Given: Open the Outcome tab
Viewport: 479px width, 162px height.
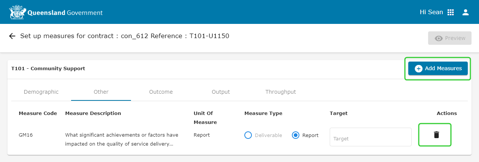Looking at the screenshot, I should (161, 92).
